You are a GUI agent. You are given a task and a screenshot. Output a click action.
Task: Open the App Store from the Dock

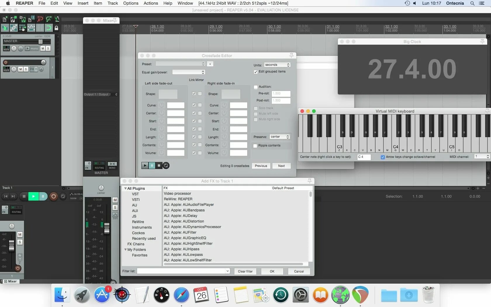click(x=102, y=294)
